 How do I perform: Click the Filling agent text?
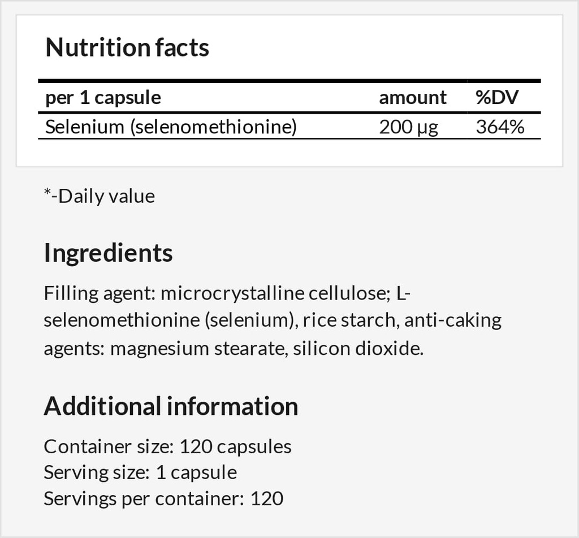[x=99, y=293]
